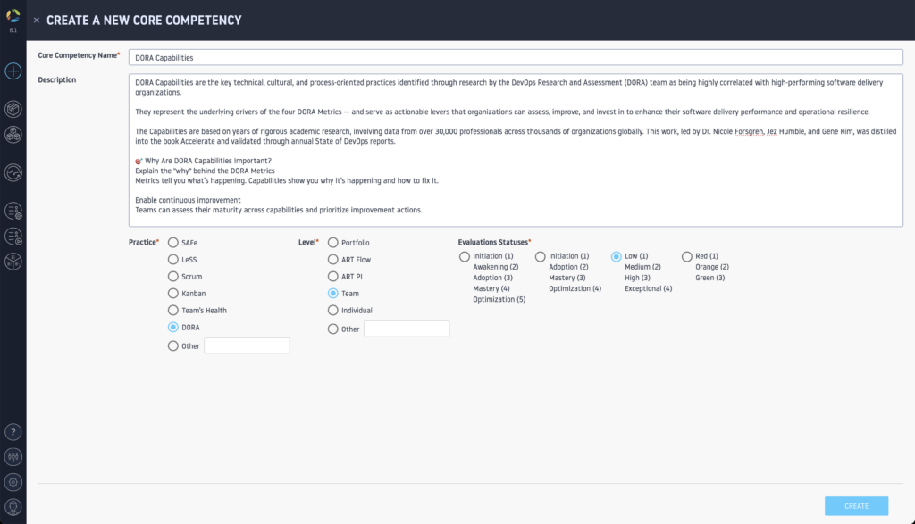Open the settings gear icon in sidebar

click(x=13, y=482)
